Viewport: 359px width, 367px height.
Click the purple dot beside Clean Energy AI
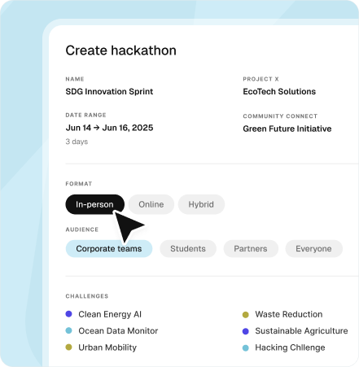(68, 314)
